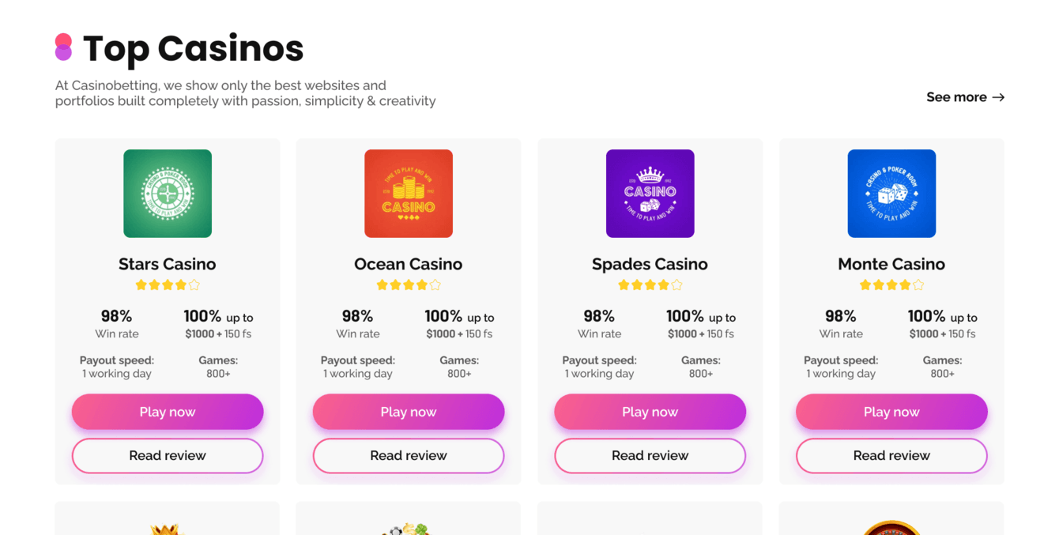Click the Spades Casino star rating
Image resolution: width=1059 pixels, height=535 pixels.
pos(650,285)
